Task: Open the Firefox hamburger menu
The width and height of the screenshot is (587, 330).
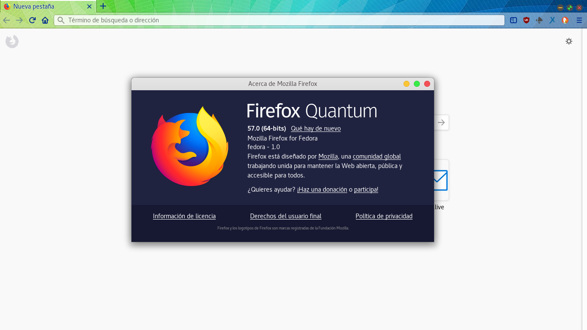Action: pos(579,20)
